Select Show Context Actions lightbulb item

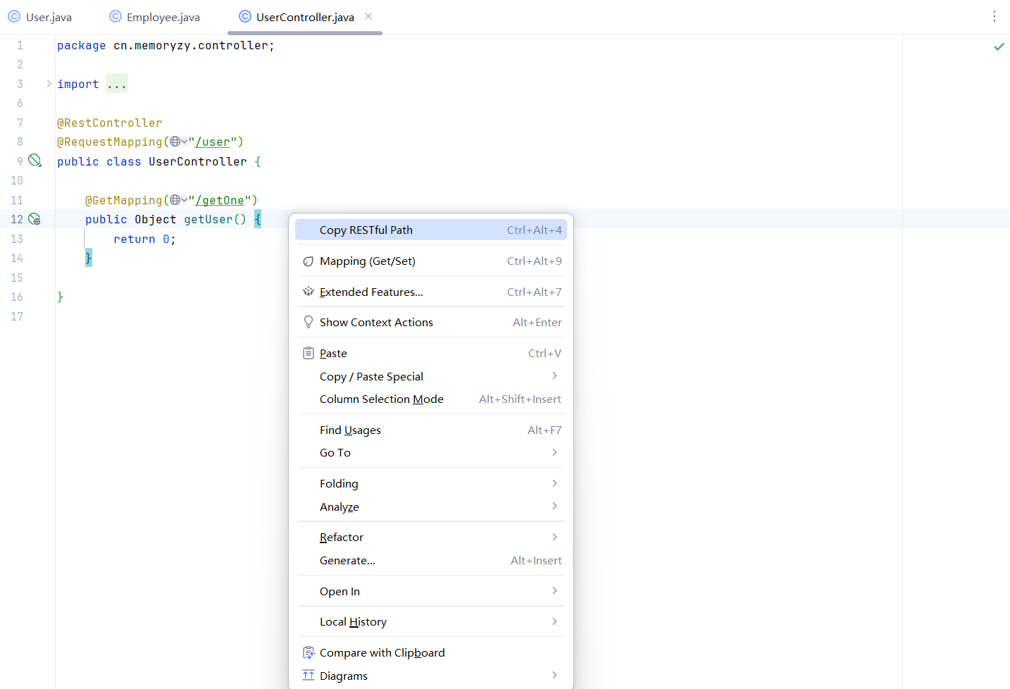(x=376, y=323)
